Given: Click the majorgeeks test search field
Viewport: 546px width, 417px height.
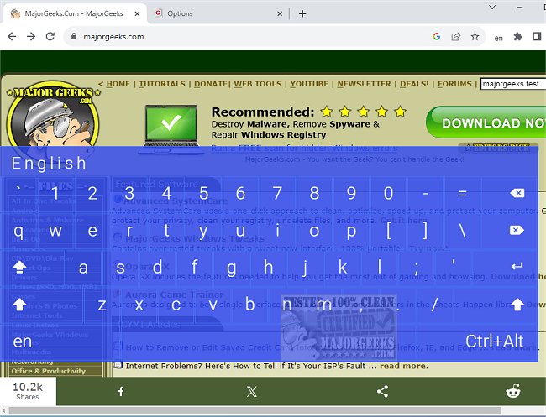Looking at the screenshot, I should click(x=513, y=84).
